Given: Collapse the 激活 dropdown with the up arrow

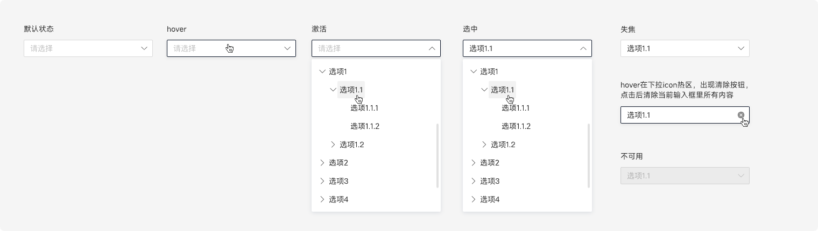Looking at the screenshot, I should click(432, 48).
